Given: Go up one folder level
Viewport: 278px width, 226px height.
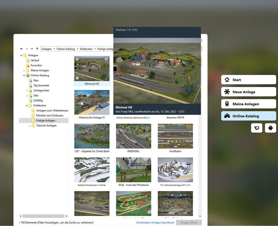Looking at the screenshot, I should coord(37,49).
